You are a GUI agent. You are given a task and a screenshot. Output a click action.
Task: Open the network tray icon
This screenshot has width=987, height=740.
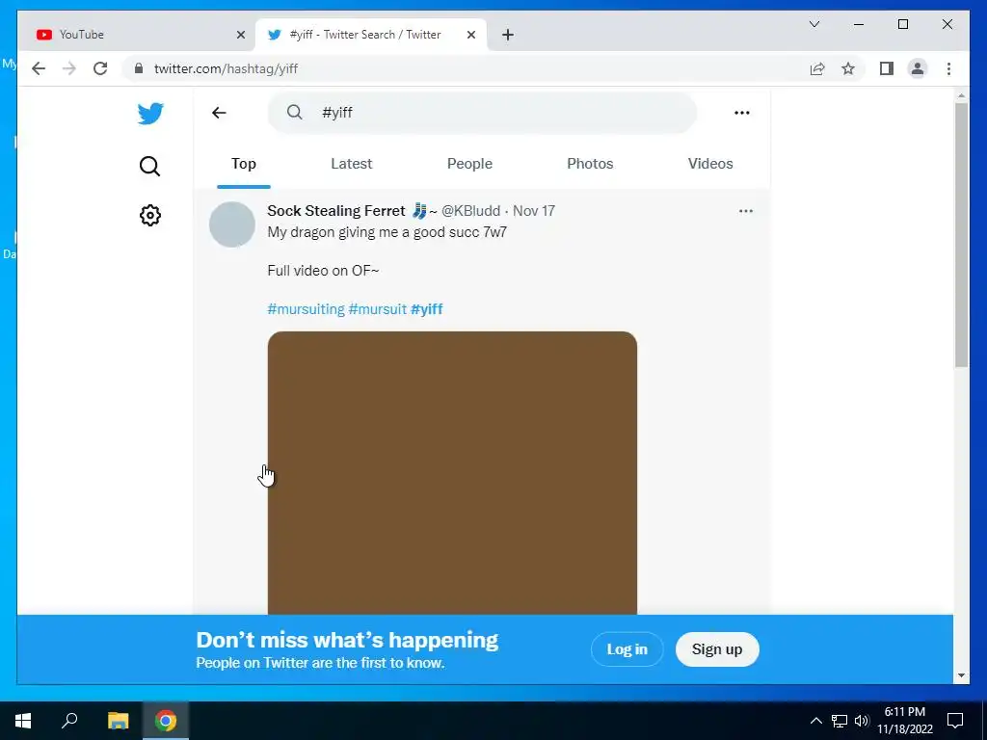pyautogui.click(x=840, y=721)
